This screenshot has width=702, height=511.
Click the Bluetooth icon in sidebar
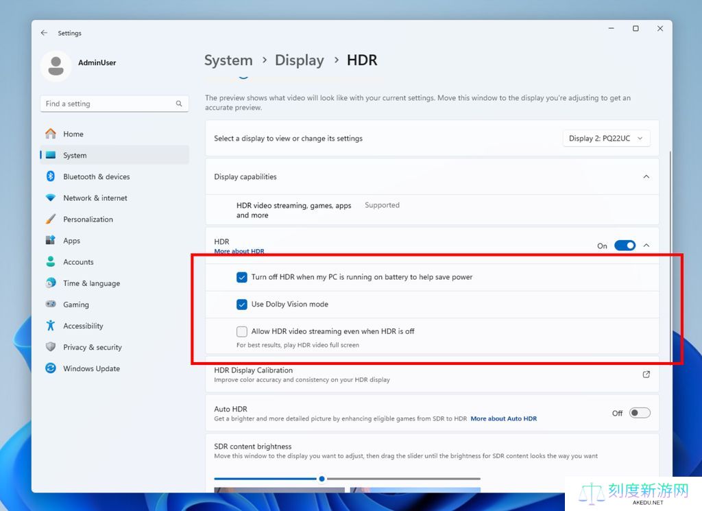coord(51,176)
